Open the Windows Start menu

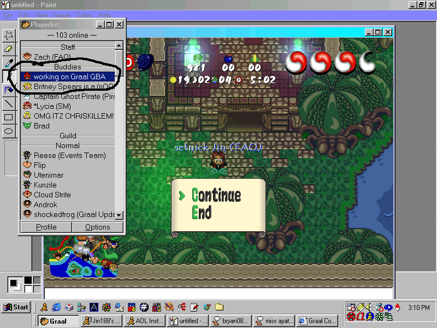15,307
